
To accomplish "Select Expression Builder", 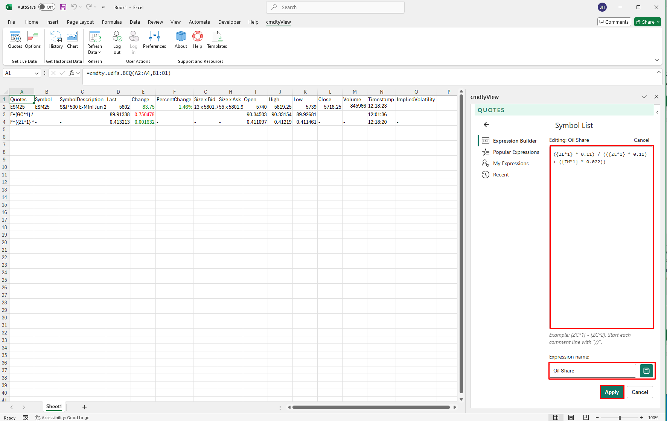I will (x=509, y=141).
